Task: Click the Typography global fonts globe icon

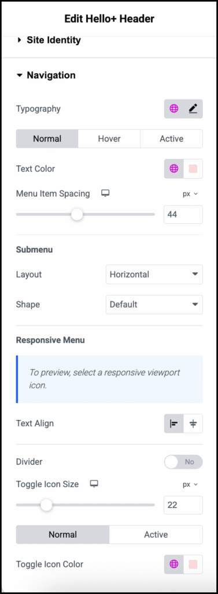Action: click(174, 108)
